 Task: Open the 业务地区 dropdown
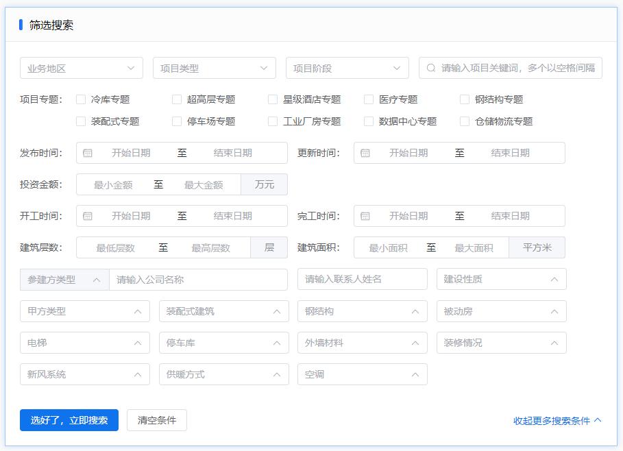pyautogui.click(x=81, y=67)
